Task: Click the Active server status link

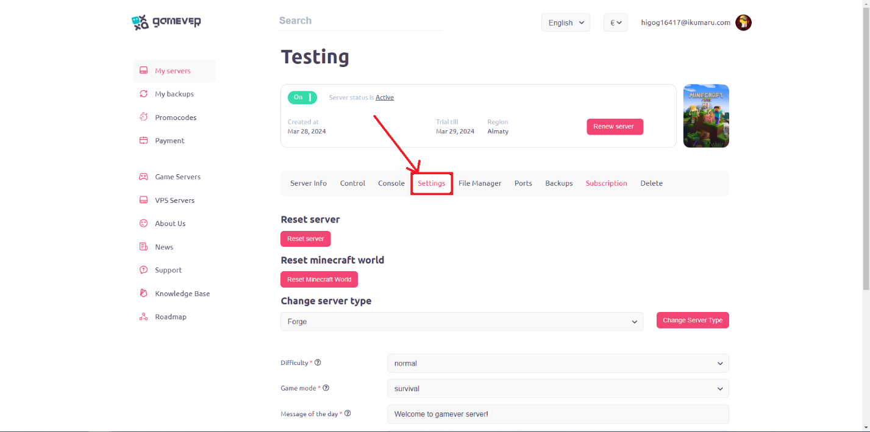Action: [x=385, y=97]
